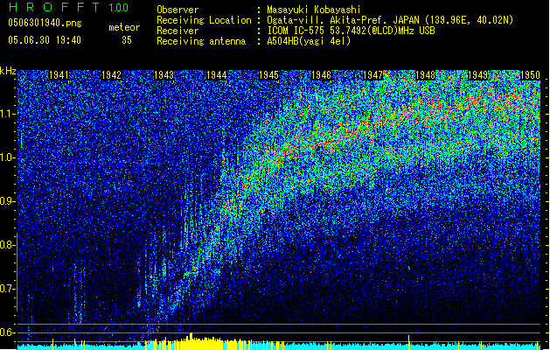Click the 1.0 kHz axis label
The image size is (550, 350).
click(8, 157)
